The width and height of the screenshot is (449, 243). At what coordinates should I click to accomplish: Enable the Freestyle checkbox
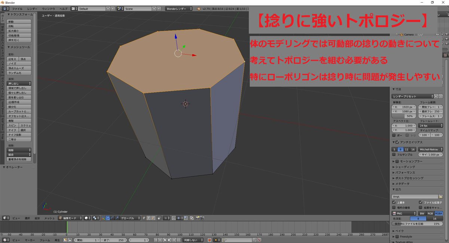(397, 236)
